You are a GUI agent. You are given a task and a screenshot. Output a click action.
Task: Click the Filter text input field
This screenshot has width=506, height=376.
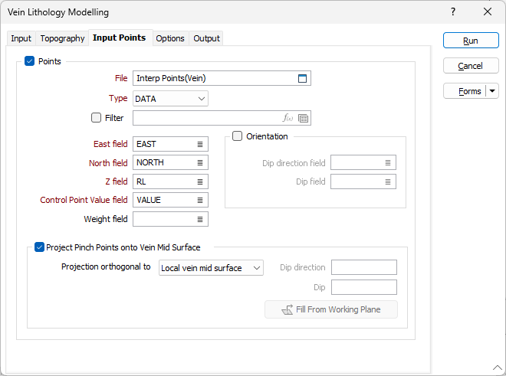click(x=207, y=118)
